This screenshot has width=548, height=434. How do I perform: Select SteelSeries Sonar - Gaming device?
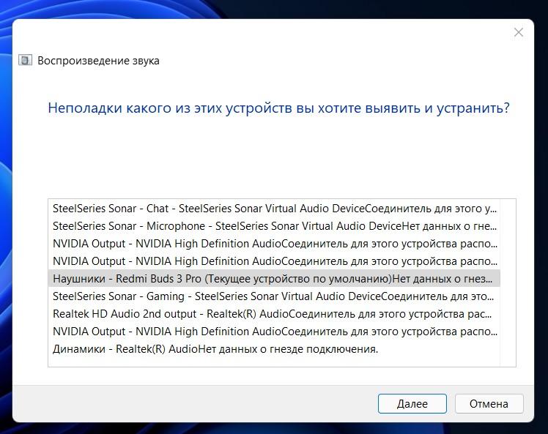(x=274, y=296)
